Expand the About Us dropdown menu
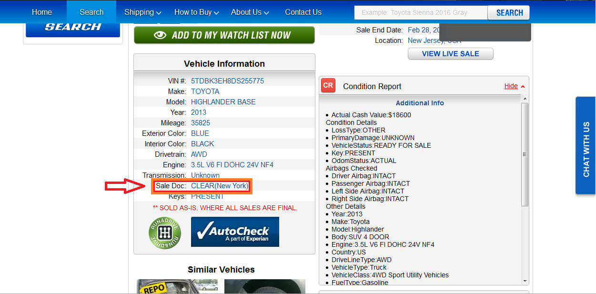 click(x=250, y=12)
